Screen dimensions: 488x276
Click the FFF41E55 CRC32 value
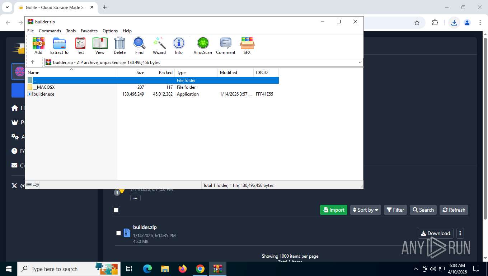[x=264, y=94]
